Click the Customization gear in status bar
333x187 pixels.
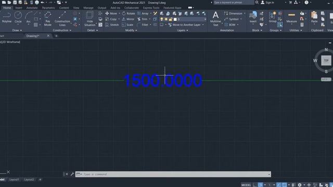pos(300,185)
